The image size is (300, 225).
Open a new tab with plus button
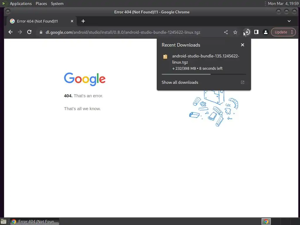point(83,21)
